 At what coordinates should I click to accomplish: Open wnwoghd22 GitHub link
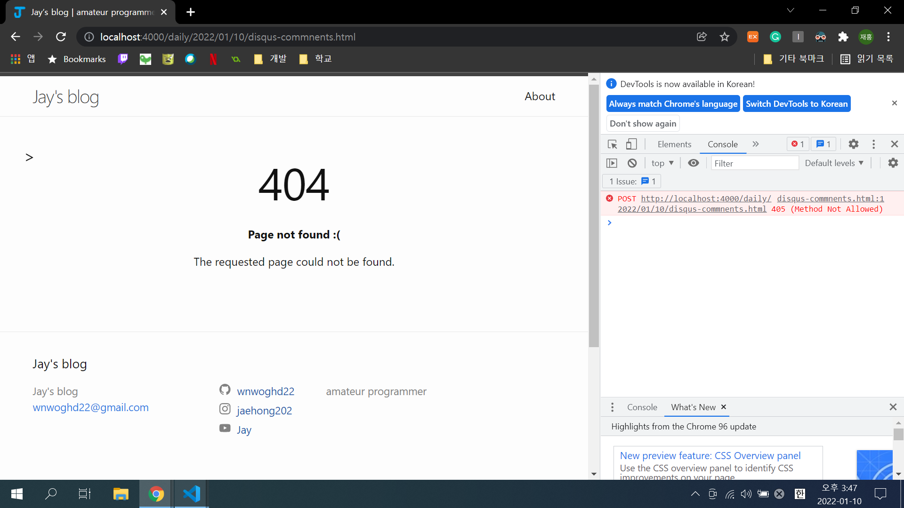266,391
